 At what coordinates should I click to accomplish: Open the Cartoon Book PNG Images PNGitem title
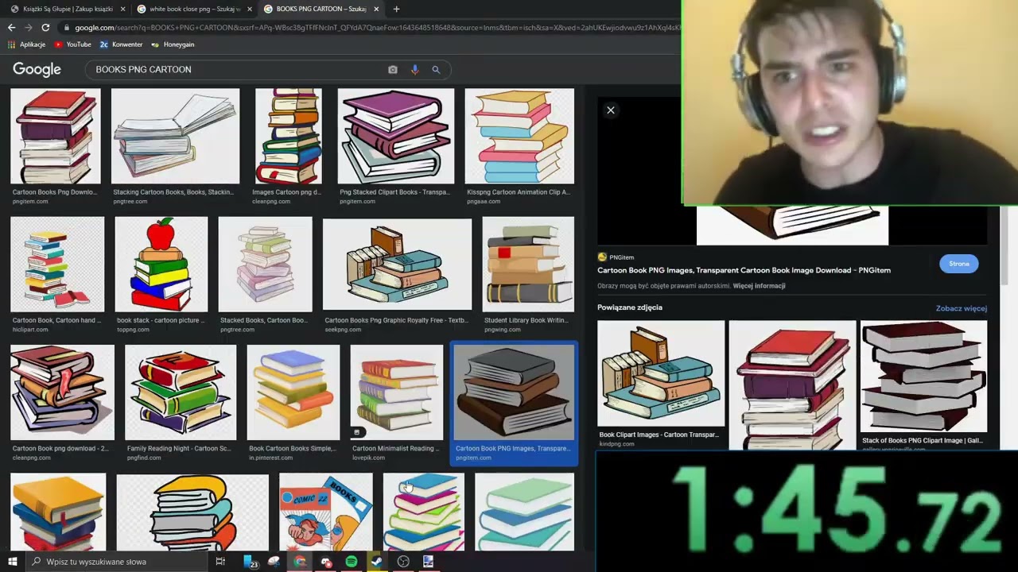coord(744,270)
